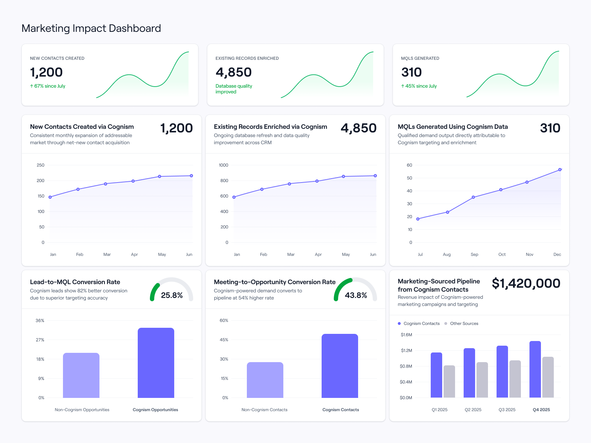The image size is (591, 443).
Task: Toggle the Other Sources legend item
Action: (x=461, y=323)
